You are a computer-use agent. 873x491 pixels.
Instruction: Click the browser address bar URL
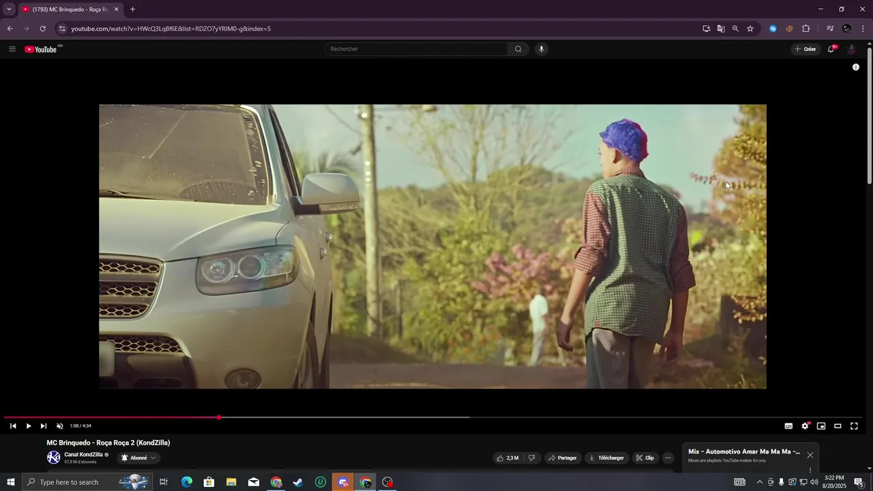(x=171, y=29)
